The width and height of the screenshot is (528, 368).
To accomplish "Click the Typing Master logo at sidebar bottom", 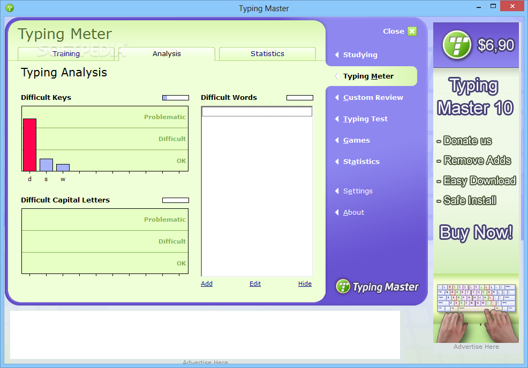I will point(377,287).
